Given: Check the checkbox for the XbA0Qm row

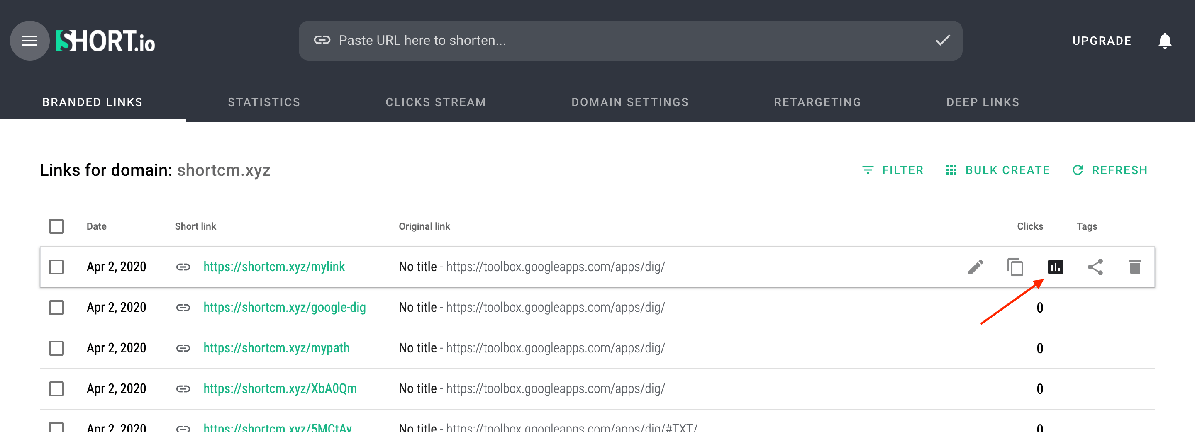Looking at the screenshot, I should [x=56, y=388].
